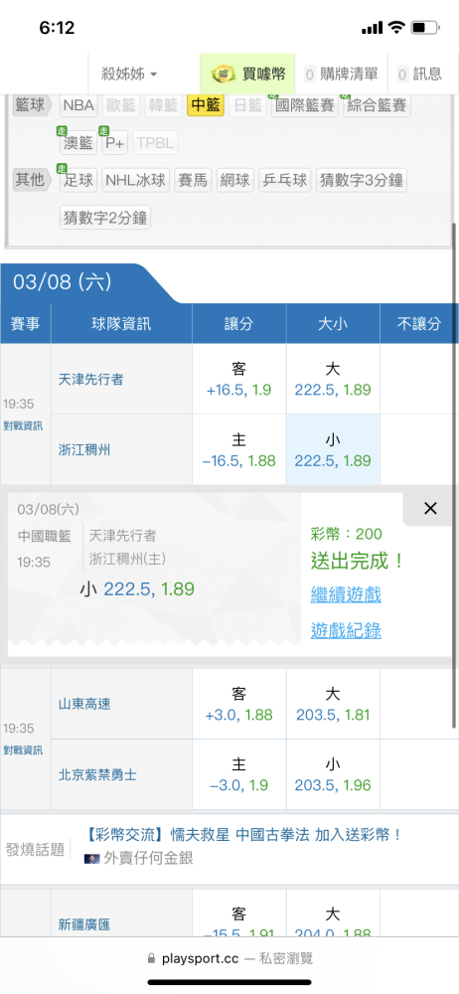Select the 澳籃 league tag
The width and height of the screenshot is (459, 994).
click(x=78, y=142)
